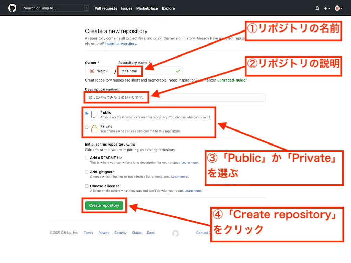This screenshot has height=263, width=351.
Task: Click the owner avatar inside the rala2 selector
Action: click(x=93, y=71)
